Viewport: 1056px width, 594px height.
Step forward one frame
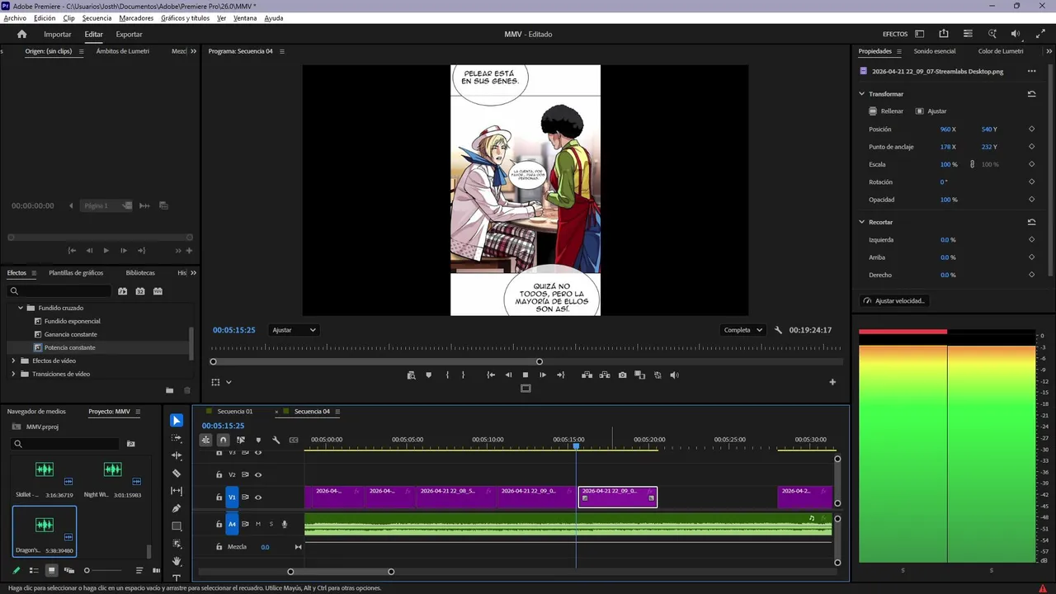(543, 375)
